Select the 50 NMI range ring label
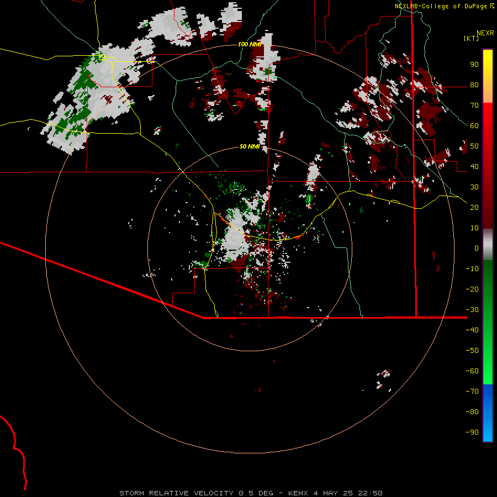497x497 pixels. pos(250,146)
